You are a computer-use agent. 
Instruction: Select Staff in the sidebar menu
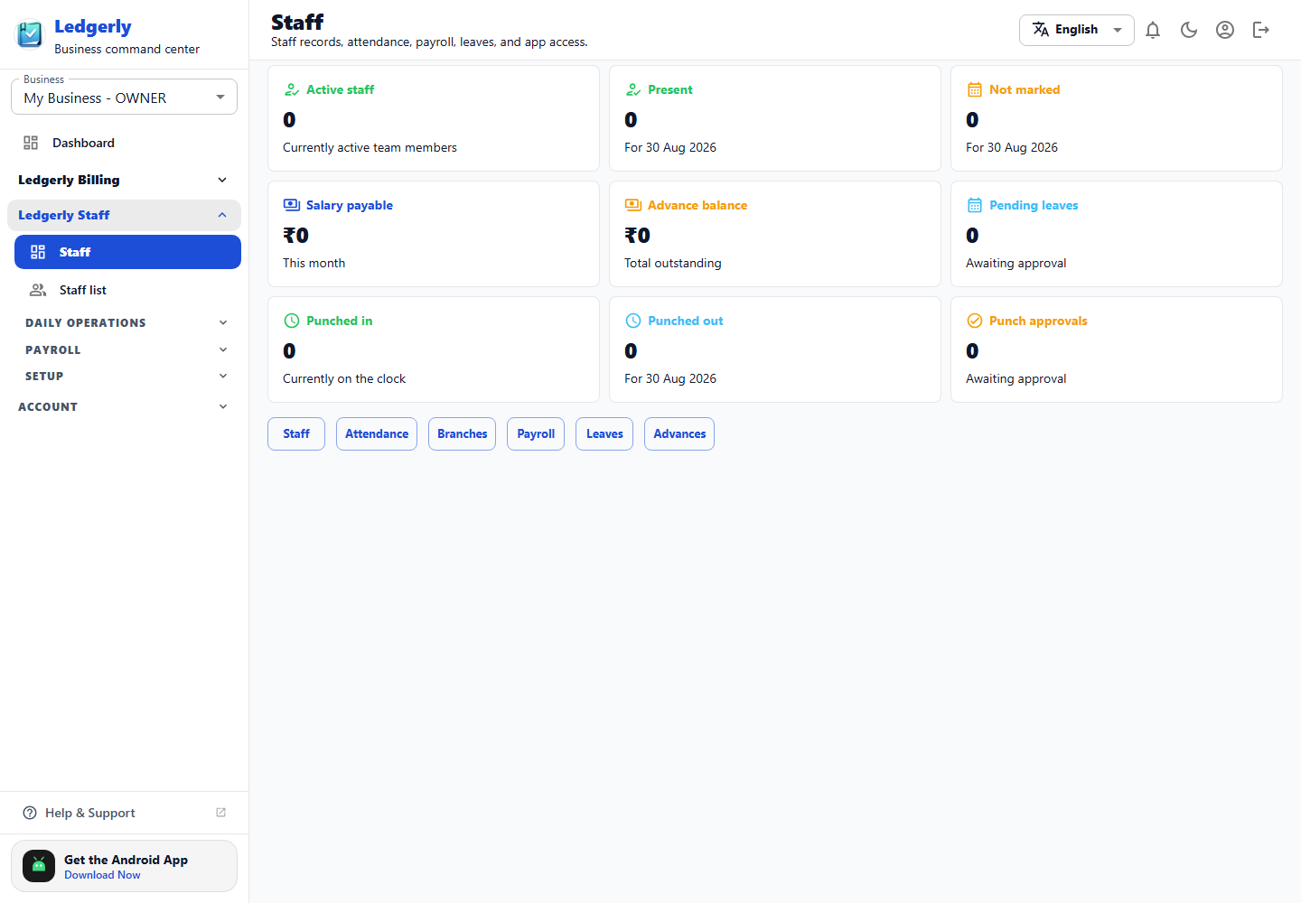[x=127, y=252]
